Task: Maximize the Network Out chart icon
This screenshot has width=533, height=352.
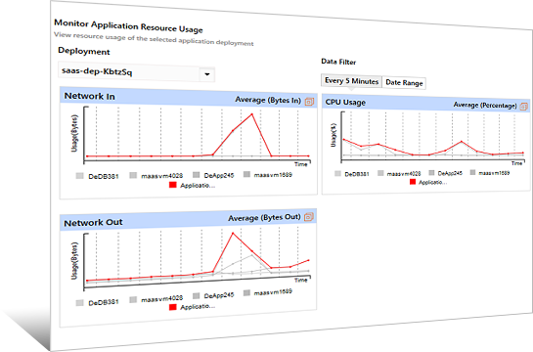Action: click(x=309, y=217)
